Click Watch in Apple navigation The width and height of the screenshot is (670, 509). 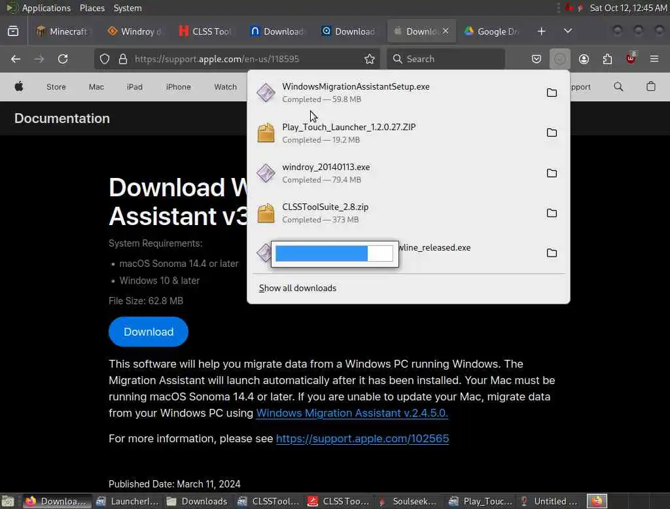click(225, 87)
